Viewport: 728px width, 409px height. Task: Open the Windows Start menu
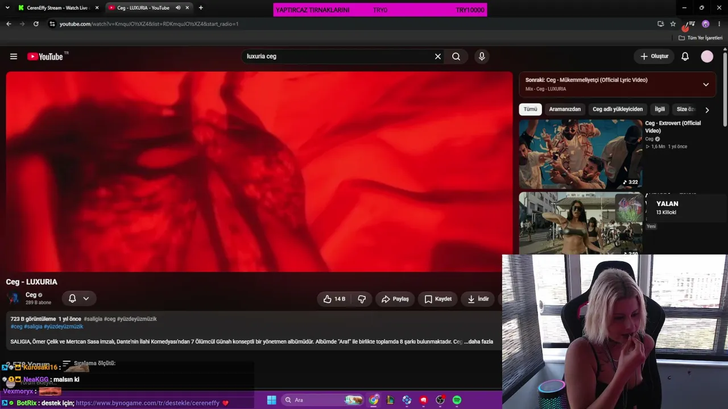271,400
